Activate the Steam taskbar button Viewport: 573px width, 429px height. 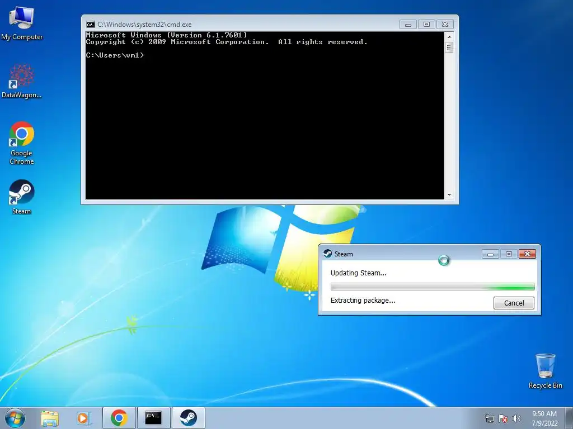tap(188, 418)
